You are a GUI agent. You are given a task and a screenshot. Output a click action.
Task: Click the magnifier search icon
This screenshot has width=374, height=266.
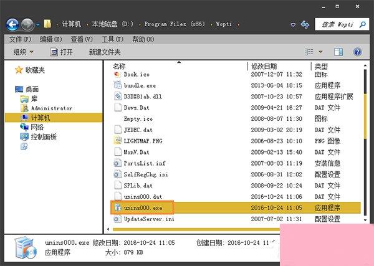363,24
